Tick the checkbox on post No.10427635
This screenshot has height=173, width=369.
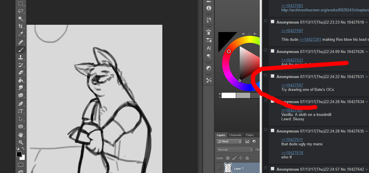coord(273,131)
